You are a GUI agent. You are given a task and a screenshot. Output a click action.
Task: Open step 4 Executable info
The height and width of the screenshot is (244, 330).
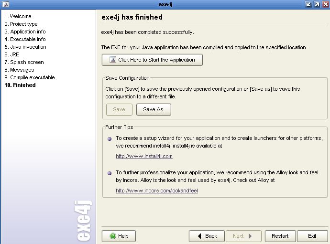pyautogui.click(x=25, y=39)
